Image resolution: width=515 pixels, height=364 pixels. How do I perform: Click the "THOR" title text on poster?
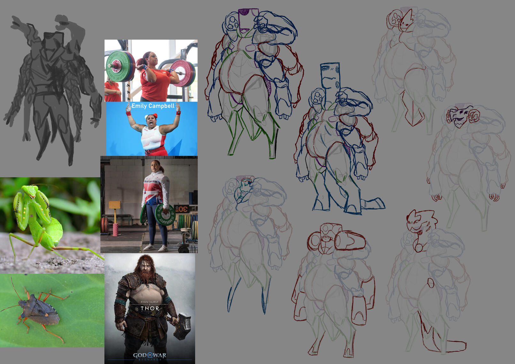tap(150, 308)
